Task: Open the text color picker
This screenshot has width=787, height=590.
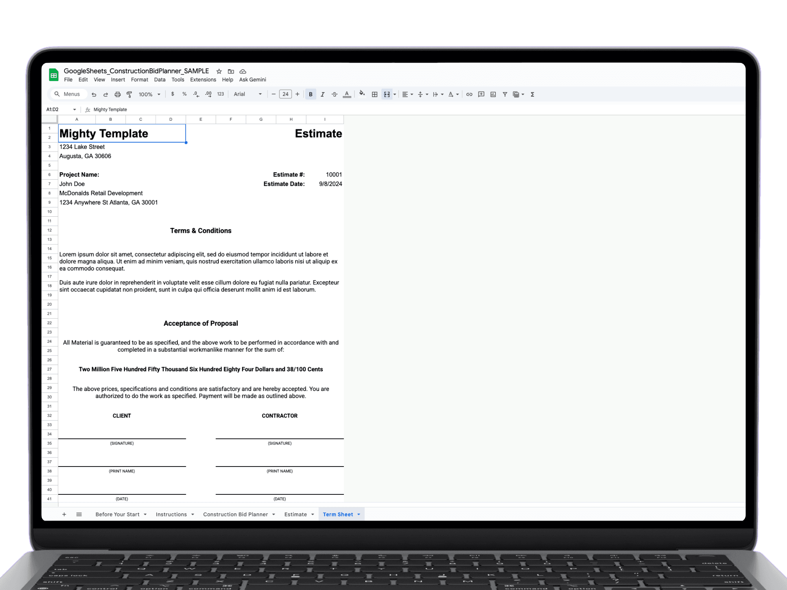Action: coord(347,94)
